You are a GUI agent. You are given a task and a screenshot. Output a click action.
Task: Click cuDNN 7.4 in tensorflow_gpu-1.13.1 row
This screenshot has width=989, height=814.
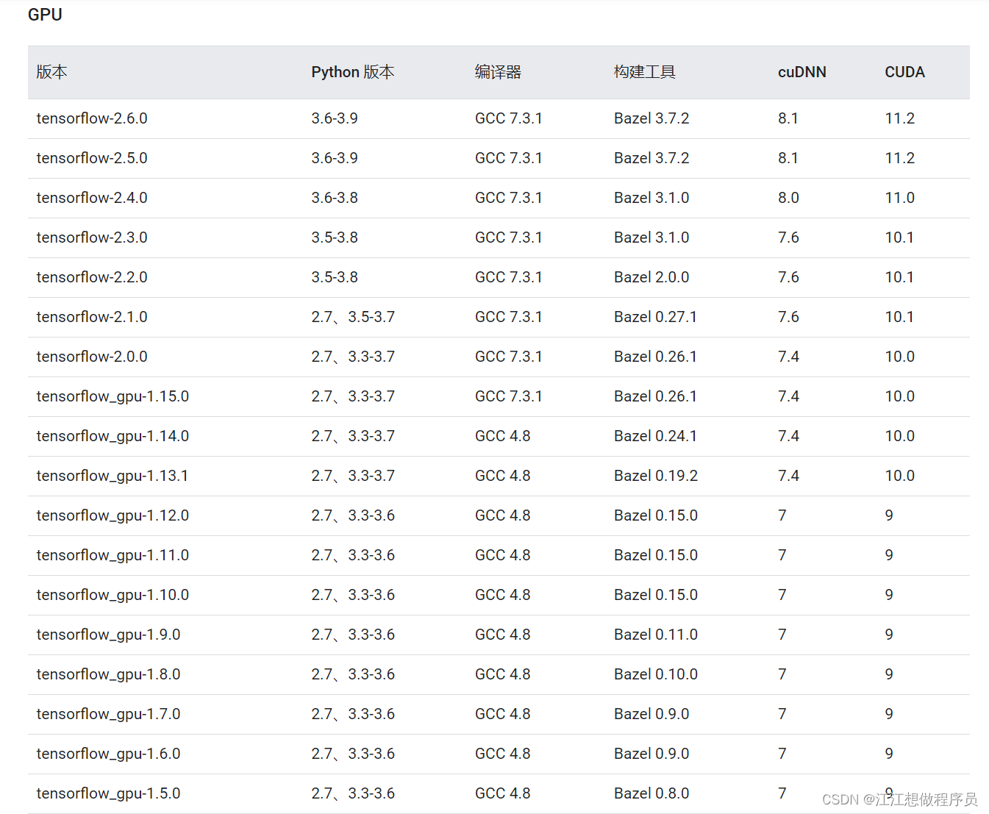pyautogui.click(x=788, y=476)
